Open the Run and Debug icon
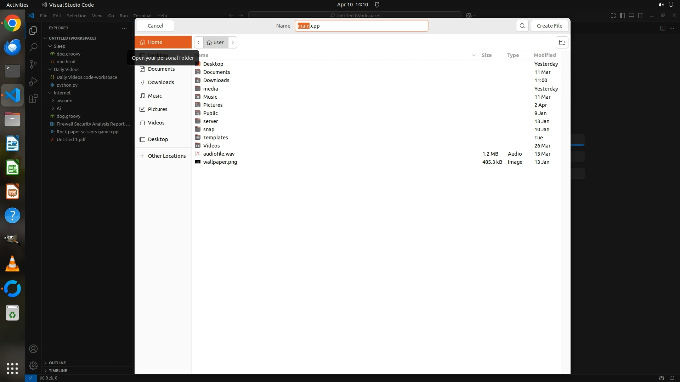This screenshot has width=680, height=382. pos(33,81)
